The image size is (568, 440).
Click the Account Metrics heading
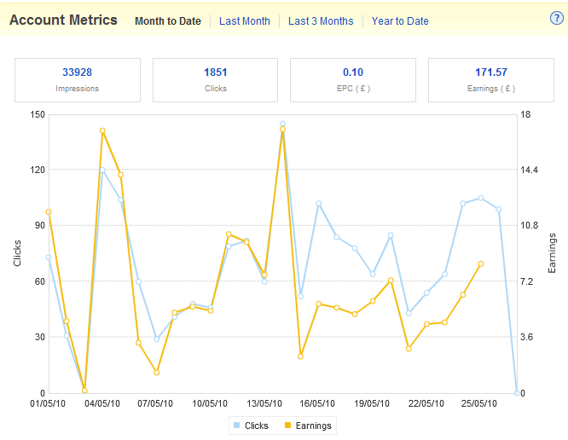click(x=63, y=20)
